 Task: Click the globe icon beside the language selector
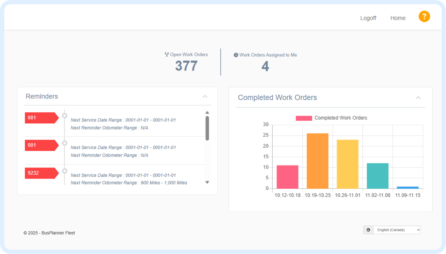(368, 230)
